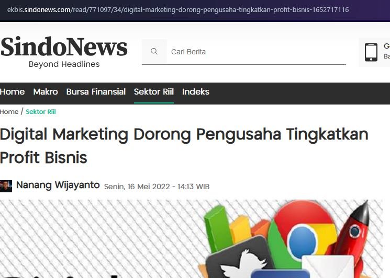Go to the Makro section
Viewport: 390px width, 278px height.
pyautogui.click(x=46, y=92)
